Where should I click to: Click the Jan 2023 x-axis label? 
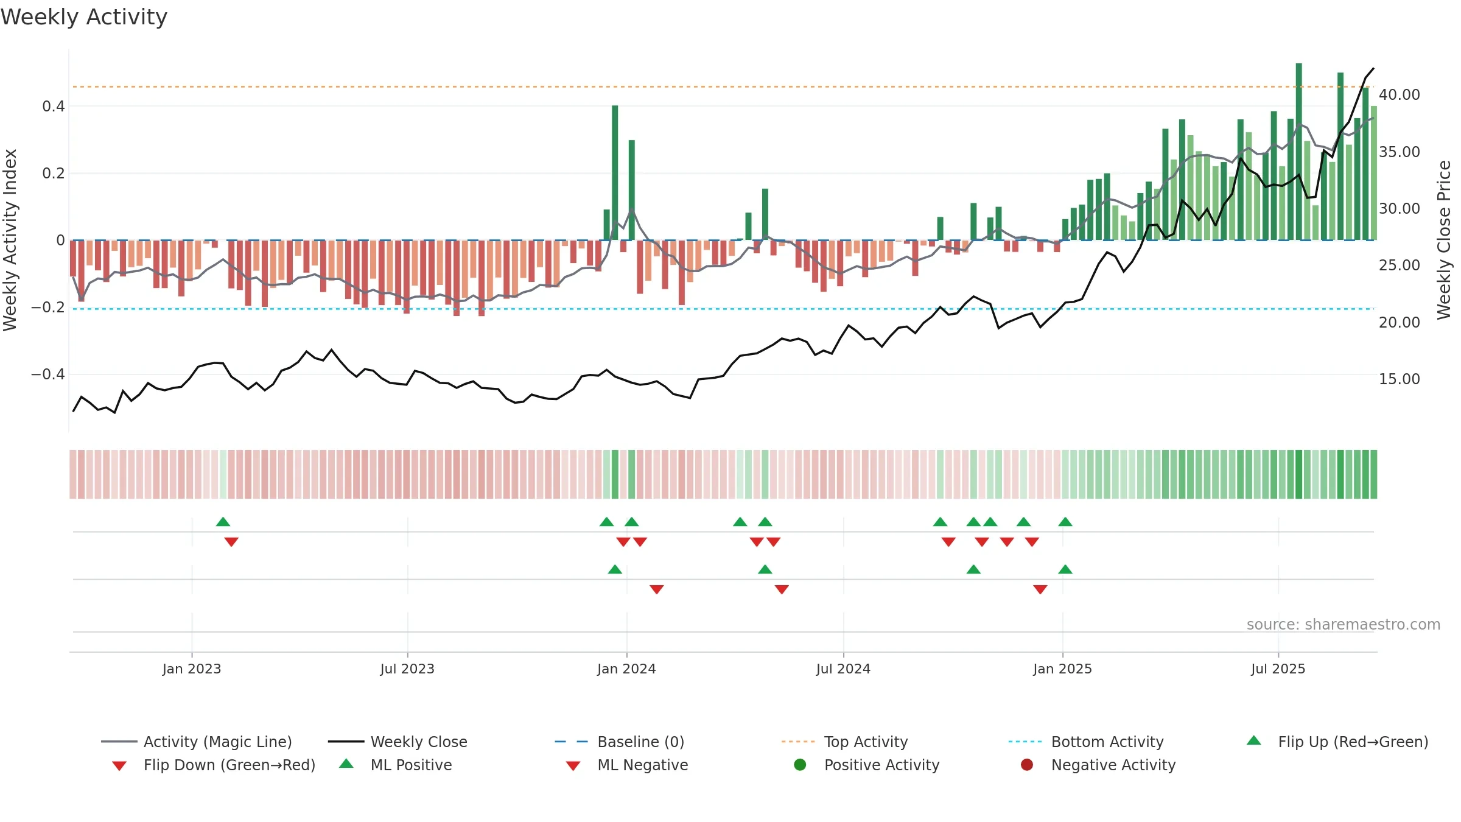click(x=192, y=669)
